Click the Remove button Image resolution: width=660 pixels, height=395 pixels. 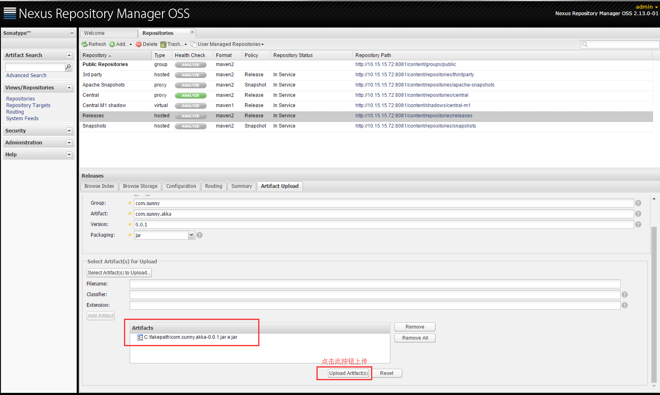pyautogui.click(x=415, y=327)
